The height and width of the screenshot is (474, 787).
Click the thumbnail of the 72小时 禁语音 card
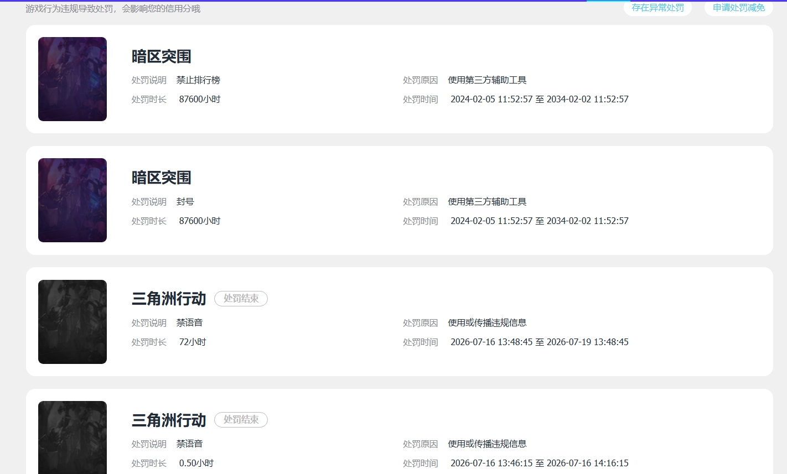tap(73, 322)
